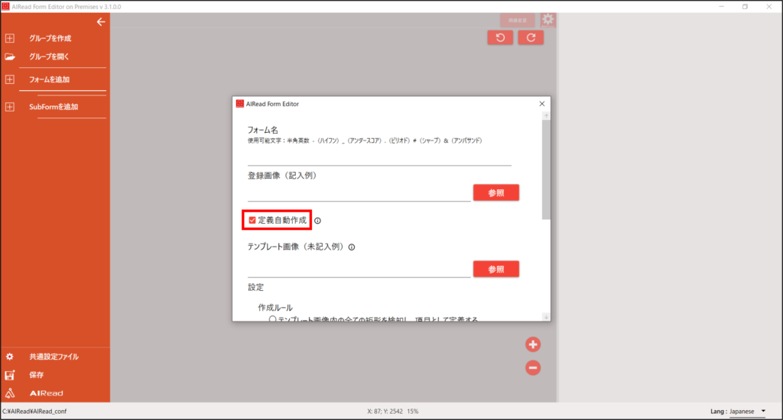Click 保存 in the sidebar
783x420 pixels.
(37, 375)
